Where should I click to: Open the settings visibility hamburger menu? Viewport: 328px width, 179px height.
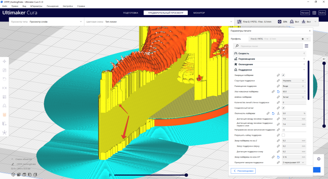click(x=306, y=46)
